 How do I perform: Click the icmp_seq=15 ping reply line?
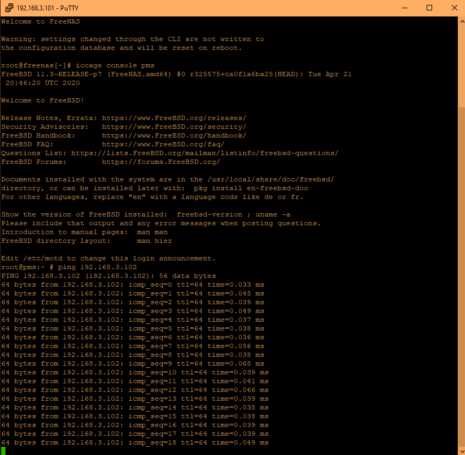point(135,416)
